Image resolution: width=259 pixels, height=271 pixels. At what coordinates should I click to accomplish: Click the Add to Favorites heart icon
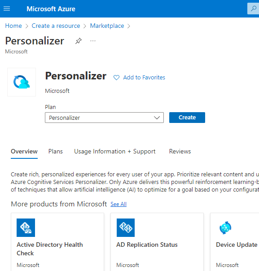pos(116,78)
